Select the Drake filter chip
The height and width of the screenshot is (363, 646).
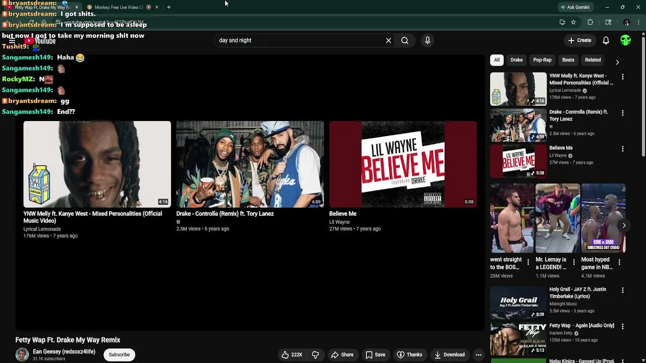516,60
